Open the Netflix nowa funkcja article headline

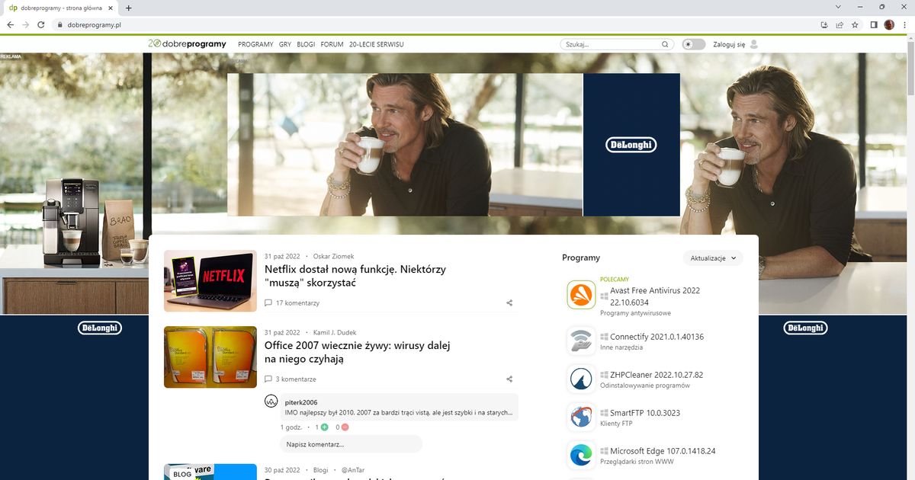tap(354, 276)
